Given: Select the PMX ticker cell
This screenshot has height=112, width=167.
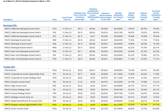Looking at the screenshot, I should 55,48.
